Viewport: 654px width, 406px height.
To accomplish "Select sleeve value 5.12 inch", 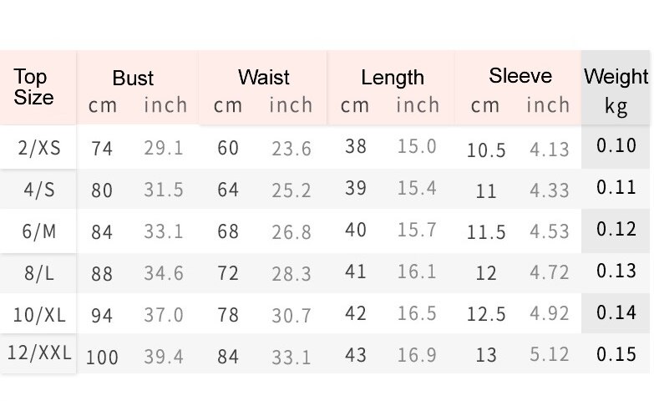I will (x=550, y=355).
